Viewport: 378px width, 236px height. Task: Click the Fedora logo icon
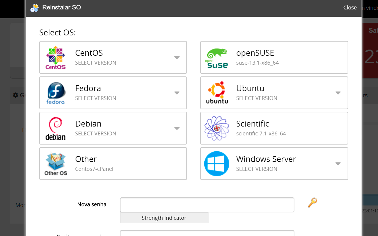[56, 93]
